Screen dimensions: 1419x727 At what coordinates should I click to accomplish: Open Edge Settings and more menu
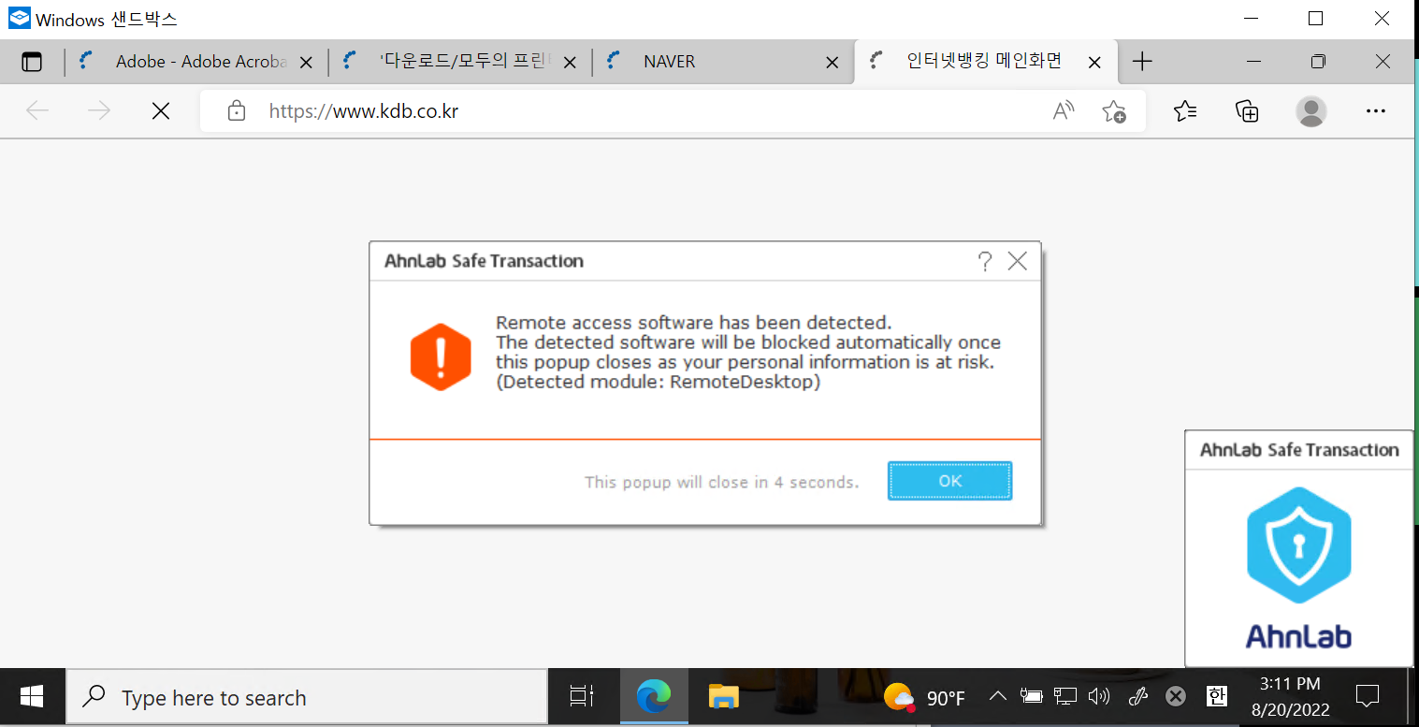pyautogui.click(x=1375, y=111)
